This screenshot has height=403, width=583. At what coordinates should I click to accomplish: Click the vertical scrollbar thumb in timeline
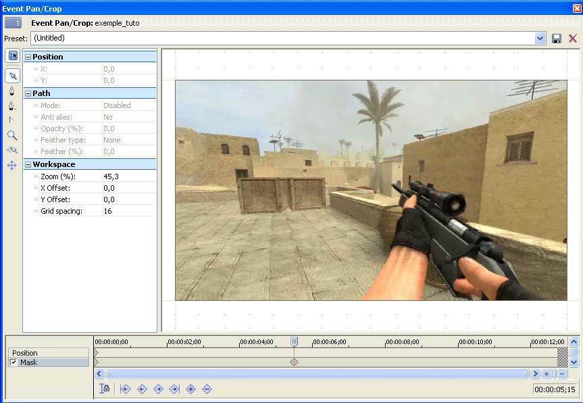(574, 352)
